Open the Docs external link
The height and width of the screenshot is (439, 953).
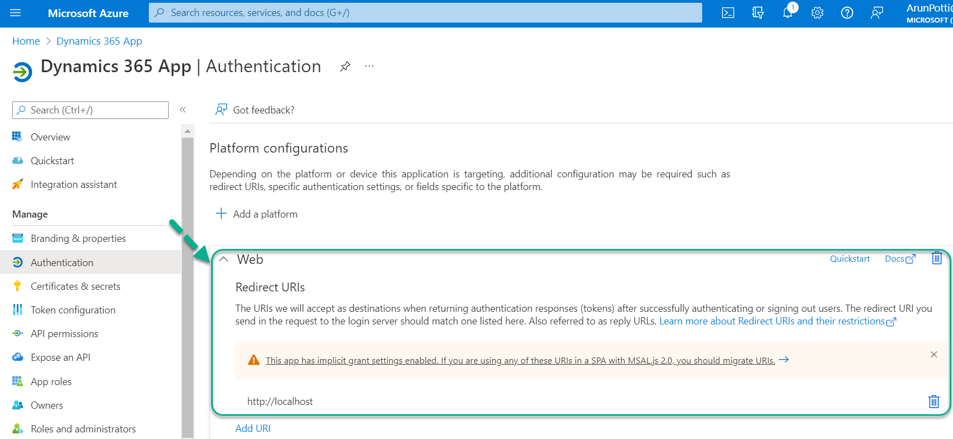pyautogui.click(x=900, y=258)
